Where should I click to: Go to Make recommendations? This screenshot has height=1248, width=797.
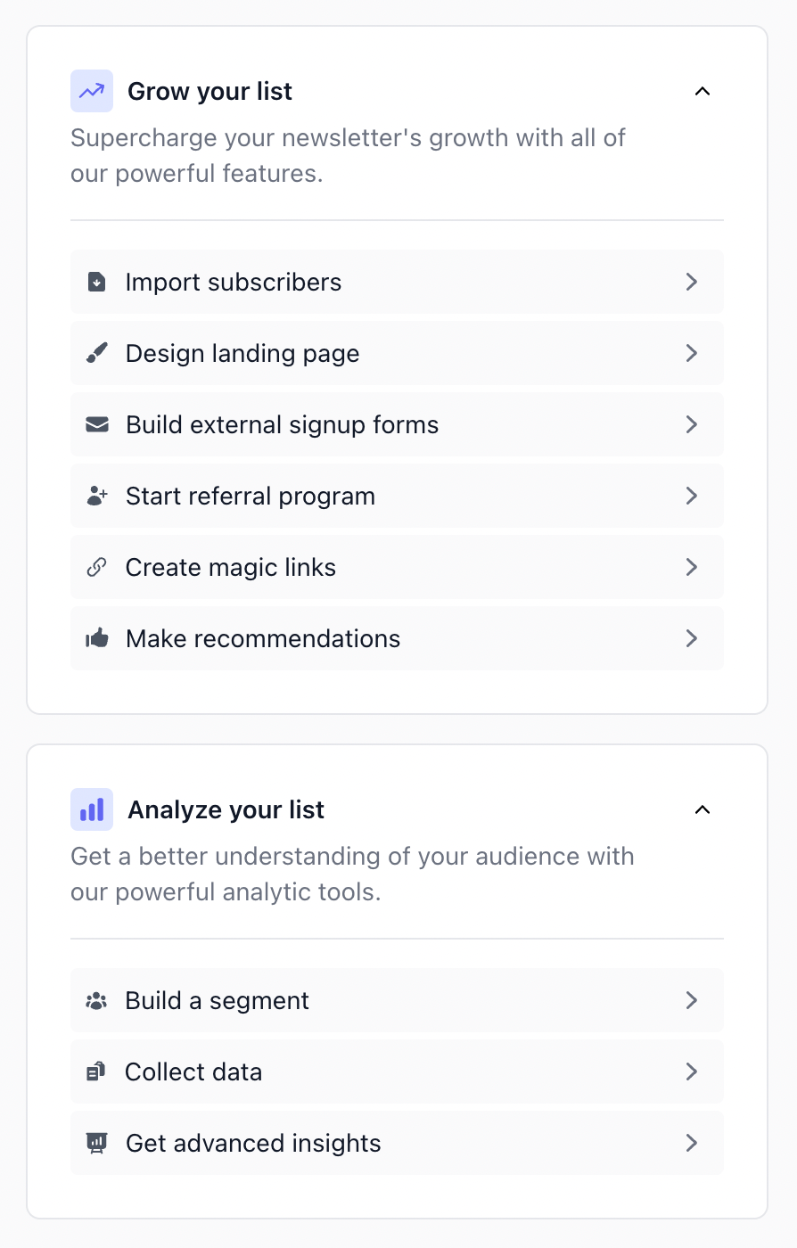click(397, 638)
